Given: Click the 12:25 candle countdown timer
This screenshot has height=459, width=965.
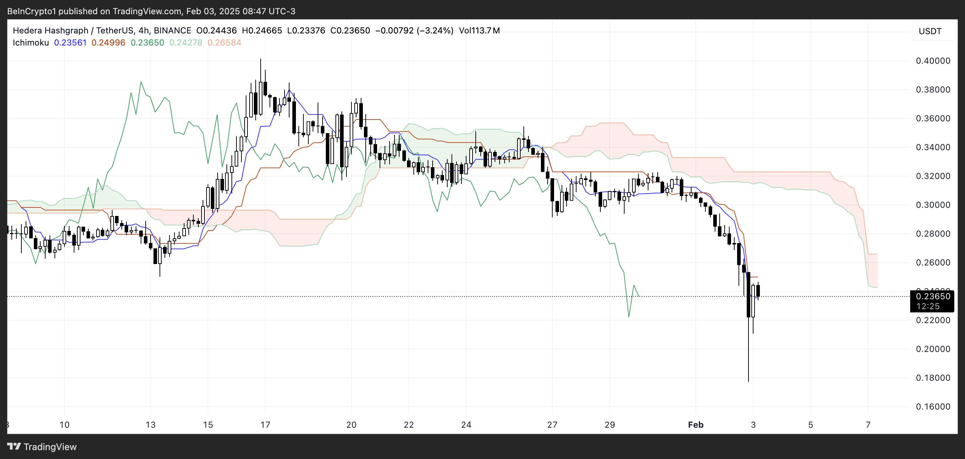Looking at the screenshot, I should coord(928,306).
